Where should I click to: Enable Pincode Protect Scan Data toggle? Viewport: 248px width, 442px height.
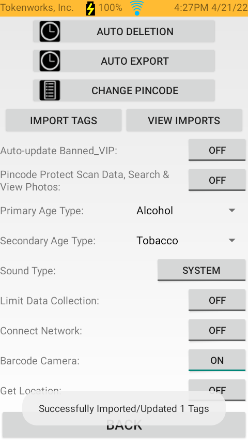[x=217, y=180]
